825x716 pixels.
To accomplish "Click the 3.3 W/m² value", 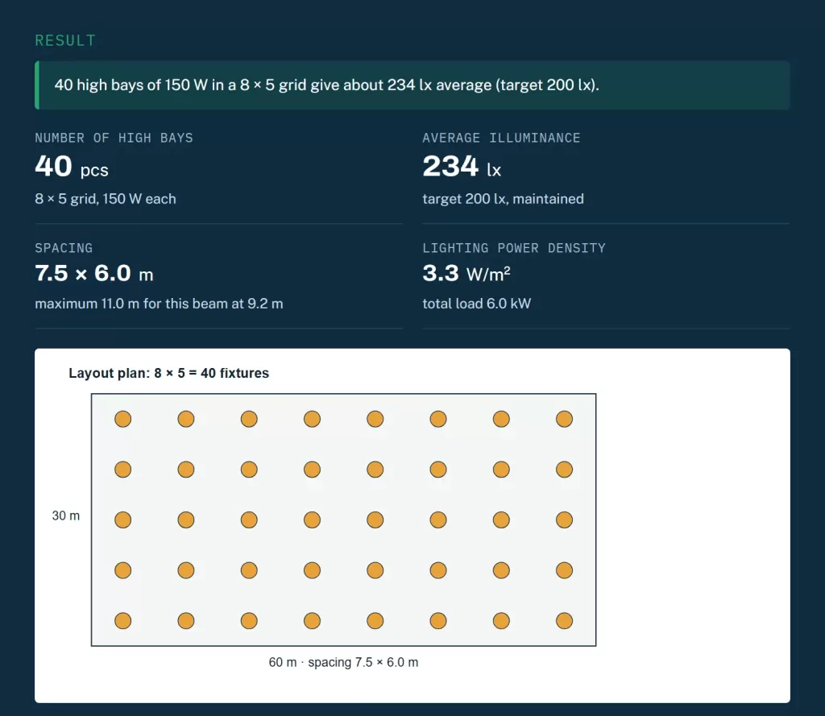I will tap(466, 274).
